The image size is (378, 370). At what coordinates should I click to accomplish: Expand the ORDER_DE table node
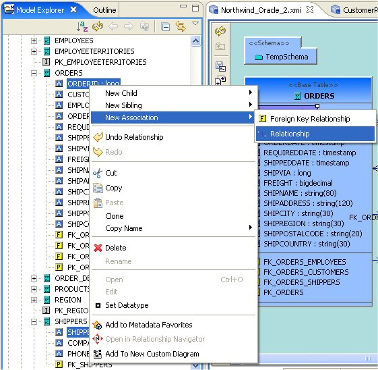coord(34,278)
